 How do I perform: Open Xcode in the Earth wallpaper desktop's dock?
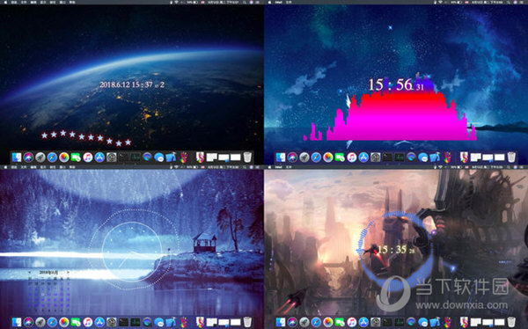click(x=171, y=157)
